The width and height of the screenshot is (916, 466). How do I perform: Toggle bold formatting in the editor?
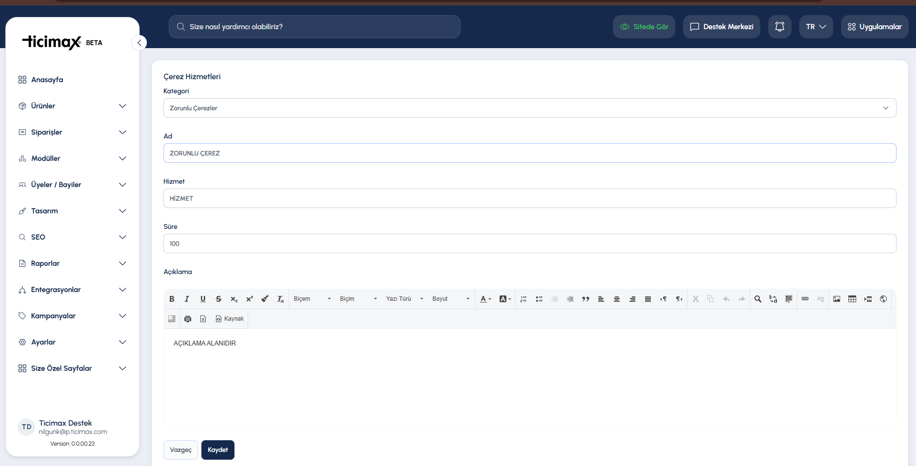pos(172,299)
